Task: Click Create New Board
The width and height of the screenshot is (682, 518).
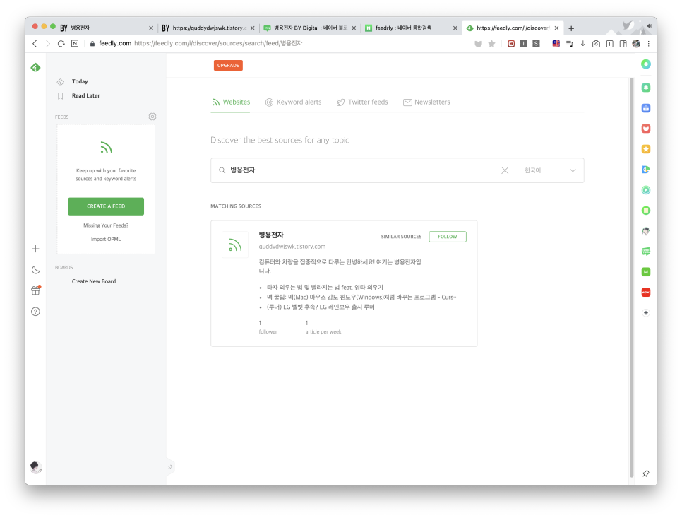Action: click(93, 282)
